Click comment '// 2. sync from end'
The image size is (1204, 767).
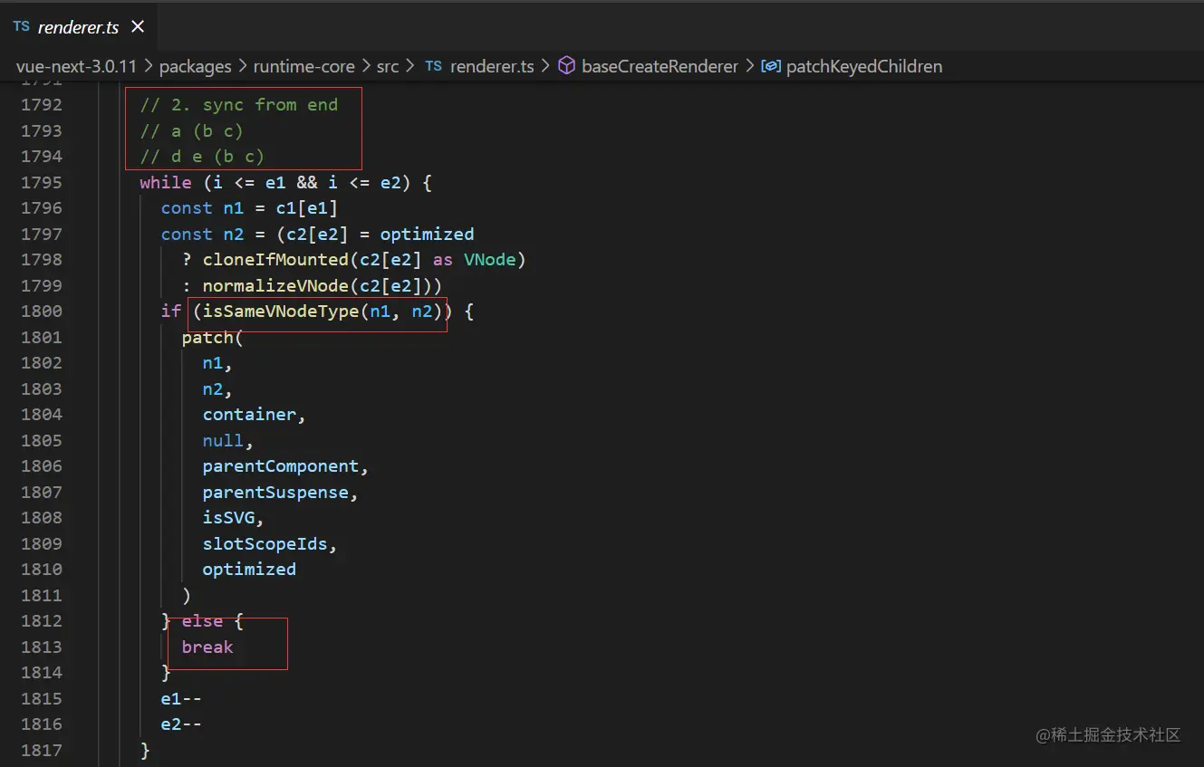(239, 105)
